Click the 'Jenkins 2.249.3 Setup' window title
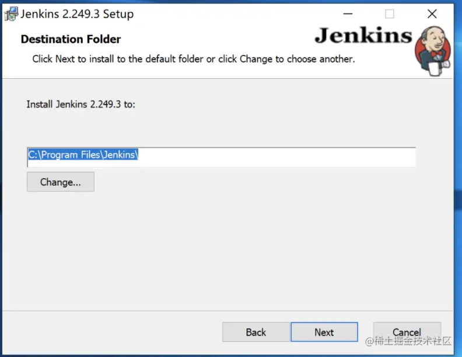The image size is (462, 357). click(x=77, y=14)
